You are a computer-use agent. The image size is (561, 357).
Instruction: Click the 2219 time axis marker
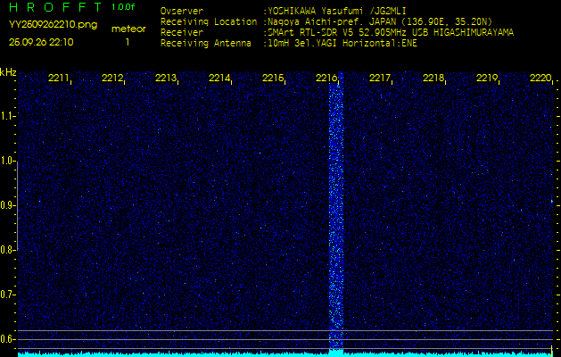pyautogui.click(x=487, y=78)
